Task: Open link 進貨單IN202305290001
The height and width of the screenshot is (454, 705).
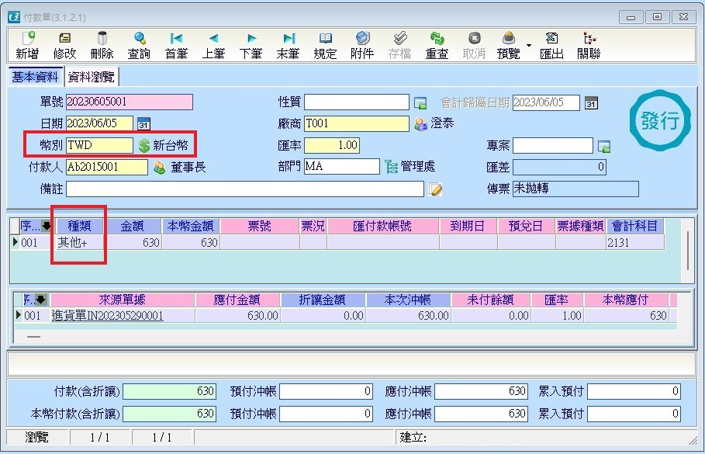Action: pyautogui.click(x=107, y=316)
